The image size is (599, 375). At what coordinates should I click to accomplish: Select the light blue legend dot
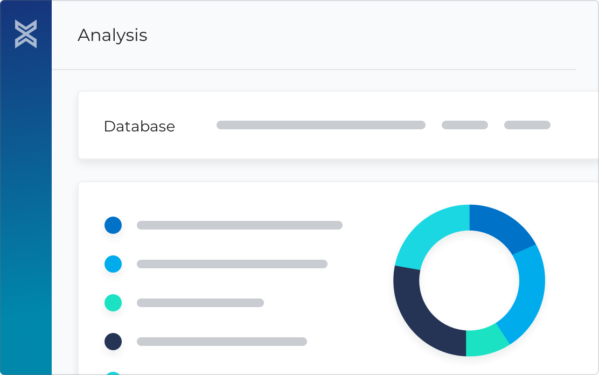click(113, 264)
